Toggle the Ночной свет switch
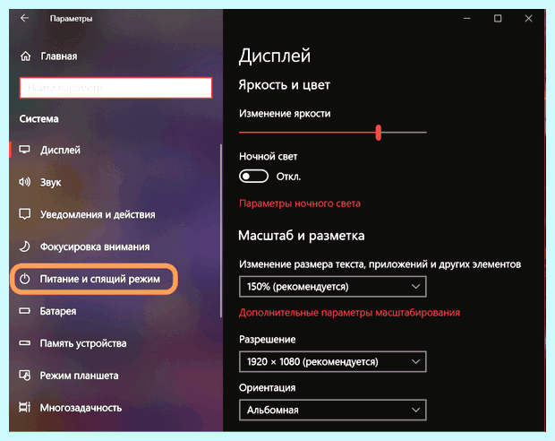Viewport: 555px width, 441px height. click(x=253, y=177)
